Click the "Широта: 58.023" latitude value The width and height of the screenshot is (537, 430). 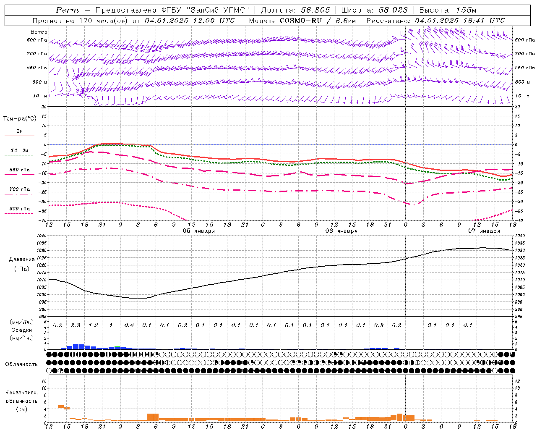click(374, 10)
